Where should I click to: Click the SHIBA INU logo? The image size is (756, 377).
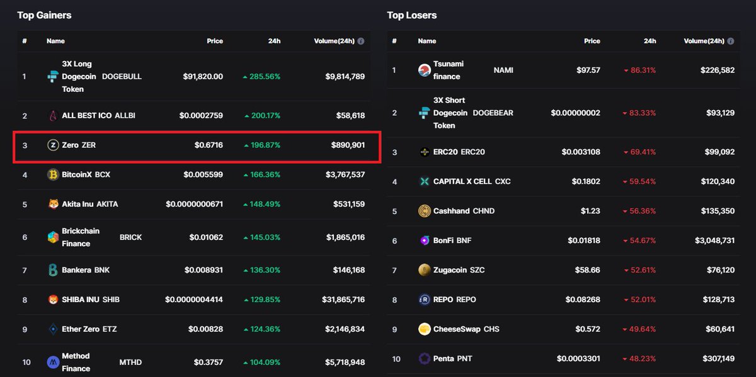point(52,299)
